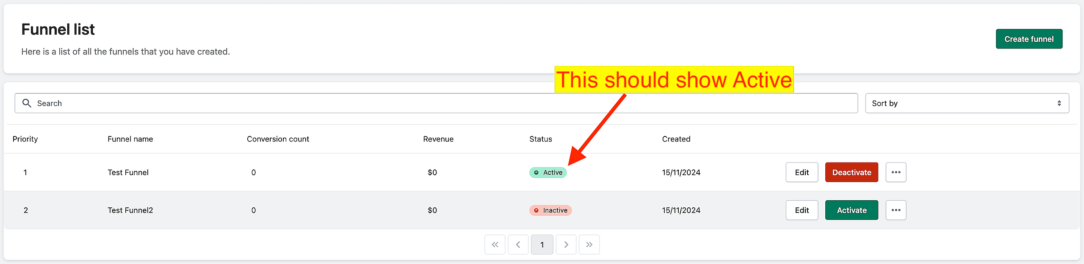Screen dimensions: 1084x264
Task: Jump to the last page
Action: pos(589,245)
